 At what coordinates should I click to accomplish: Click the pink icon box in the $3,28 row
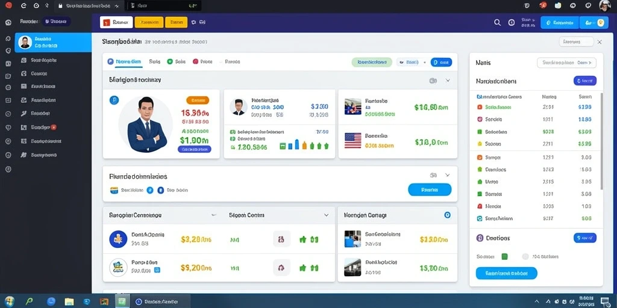coord(281,239)
